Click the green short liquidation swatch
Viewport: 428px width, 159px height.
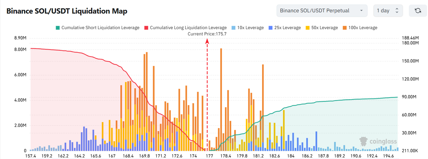pos(58,28)
